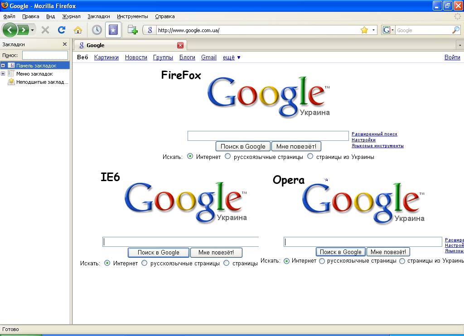
Task: Close the Google tab
Action: pyautogui.click(x=180, y=45)
